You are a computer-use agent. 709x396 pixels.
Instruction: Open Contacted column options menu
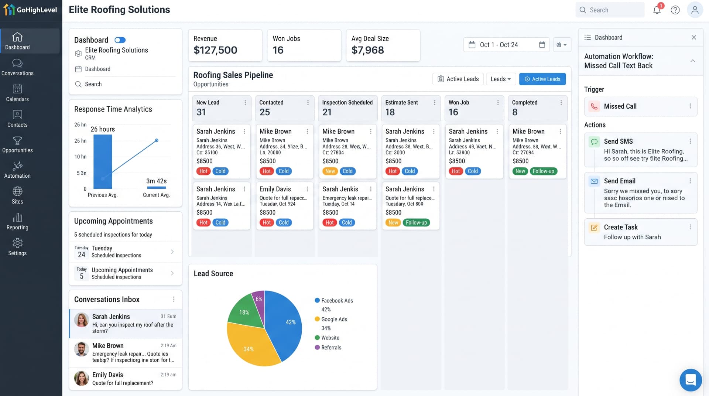[x=308, y=103]
